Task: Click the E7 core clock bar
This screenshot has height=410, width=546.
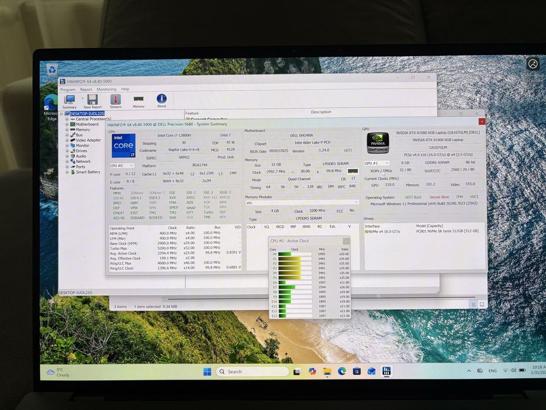Action: [x=295, y=287]
